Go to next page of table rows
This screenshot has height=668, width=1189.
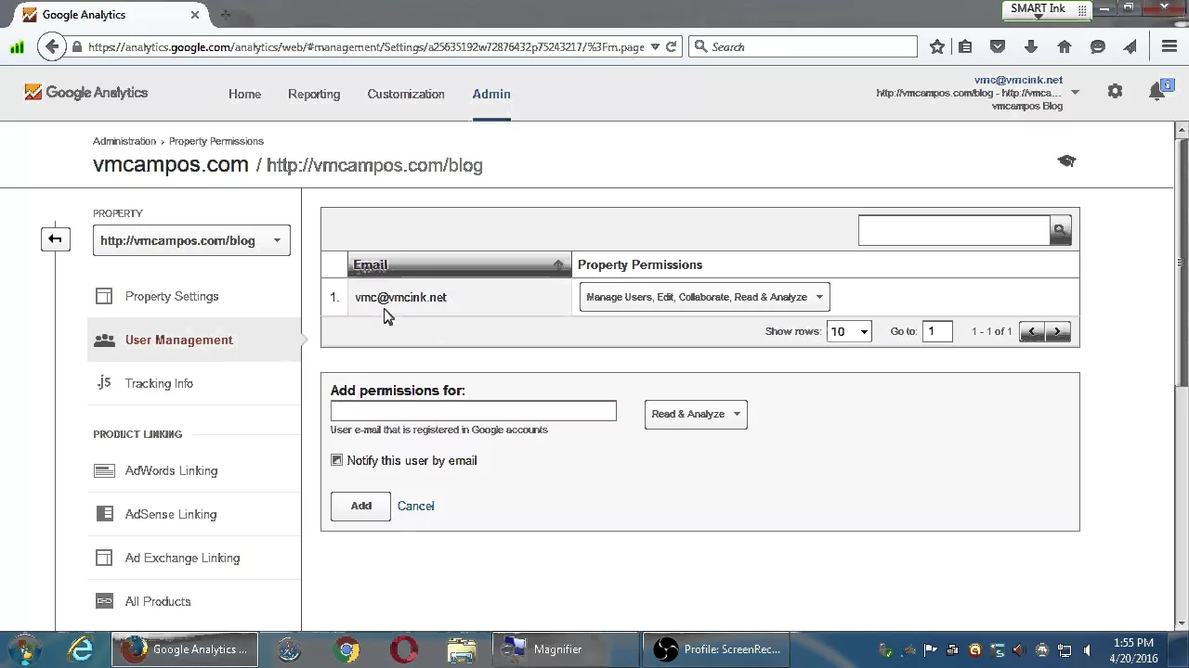pyautogui.click(x=1058, y=331)
